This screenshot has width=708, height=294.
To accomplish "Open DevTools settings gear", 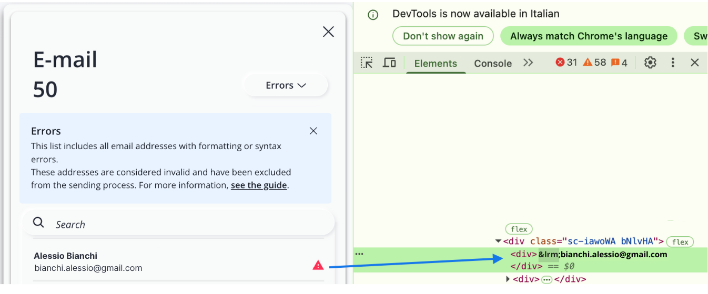I will point(650,62).
